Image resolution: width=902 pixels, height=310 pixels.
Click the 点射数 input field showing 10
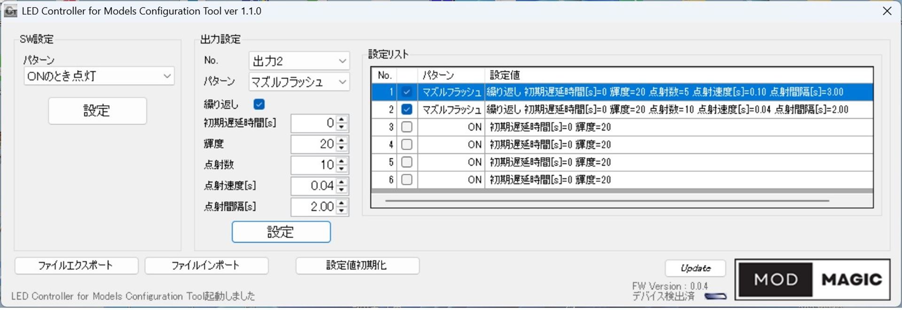coord(314,165)
